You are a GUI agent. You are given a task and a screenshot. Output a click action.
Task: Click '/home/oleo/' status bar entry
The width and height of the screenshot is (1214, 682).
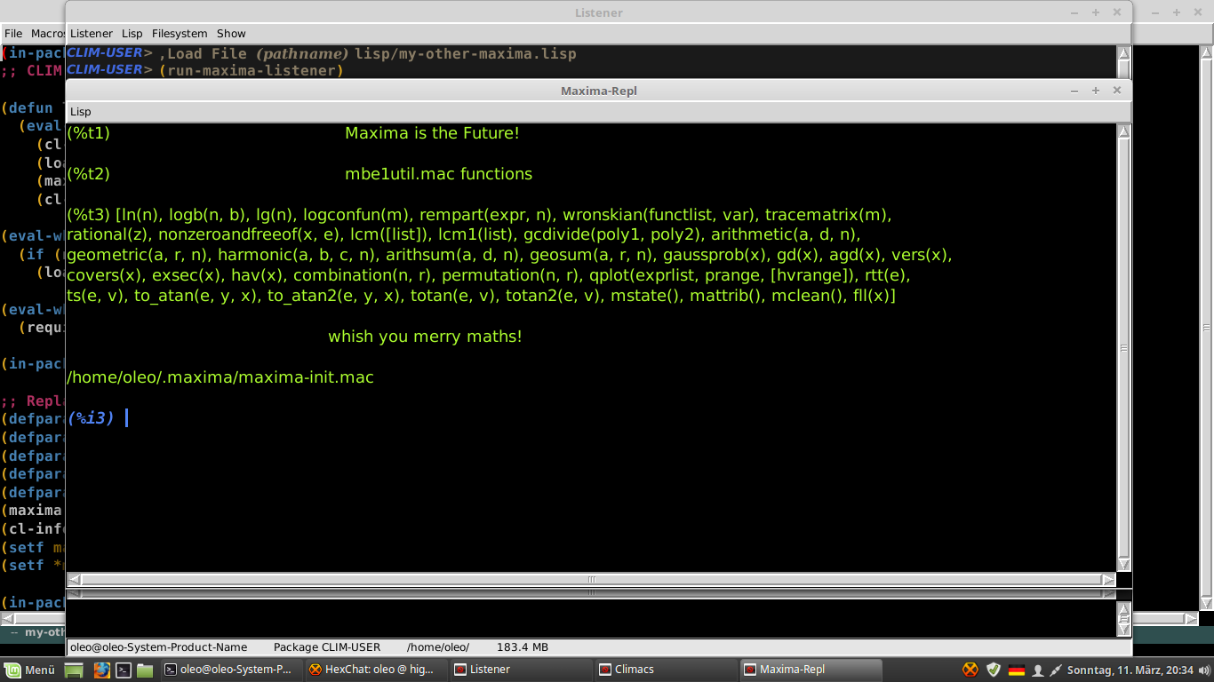click(438, 647)
